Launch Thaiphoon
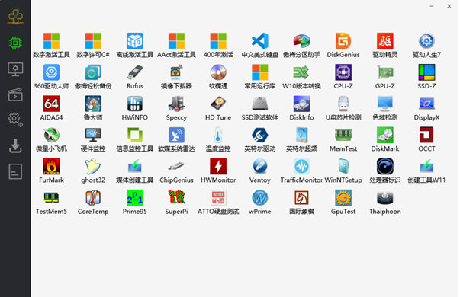This screenshot has width=460, height=297. [385, 202]
